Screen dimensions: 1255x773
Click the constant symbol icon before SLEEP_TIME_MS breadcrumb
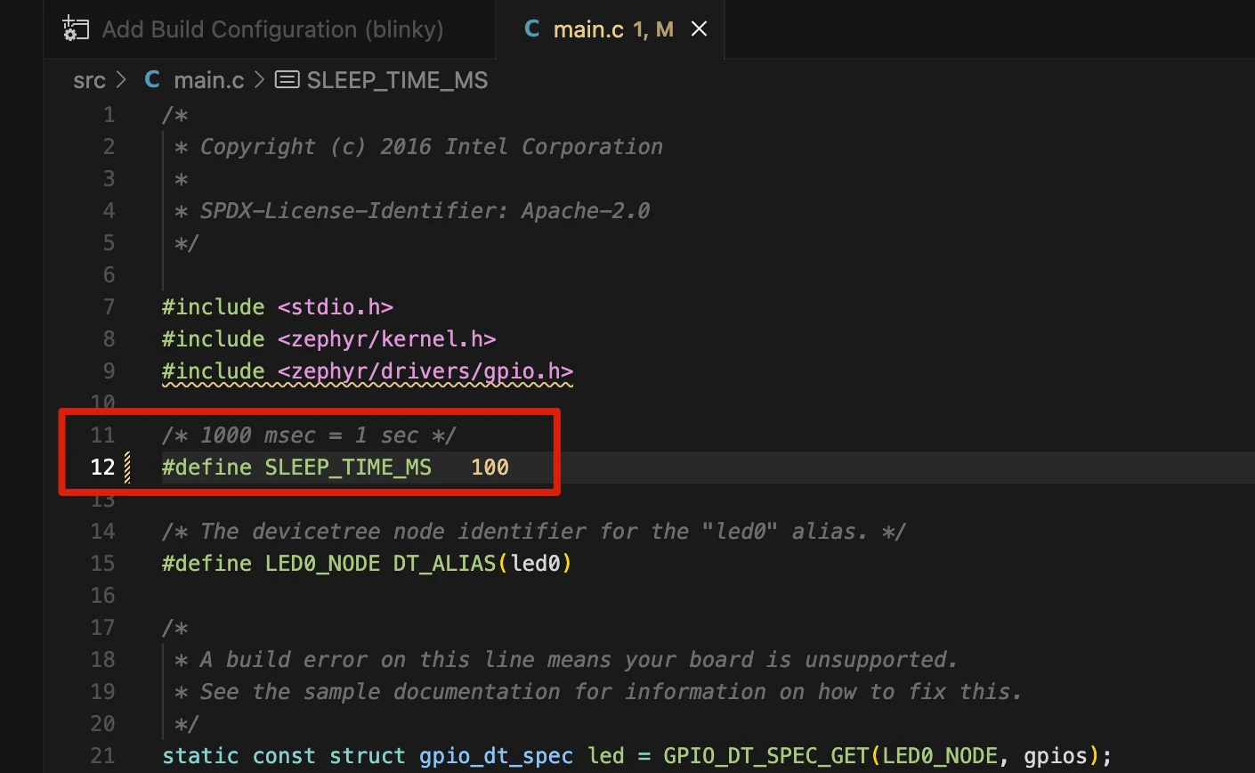[287, 80]
